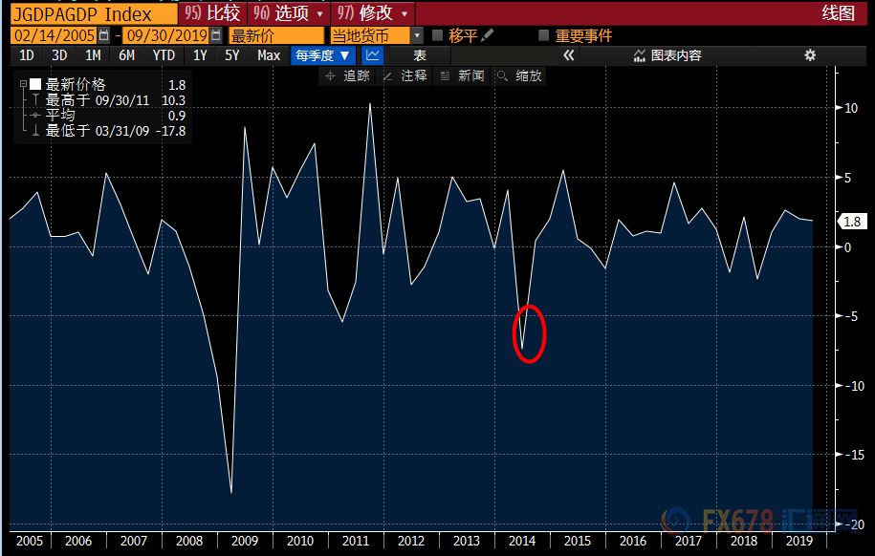This screenshot has height=556, width=875.
Task: Open the end date calendar picker icon
Action: 216,35
